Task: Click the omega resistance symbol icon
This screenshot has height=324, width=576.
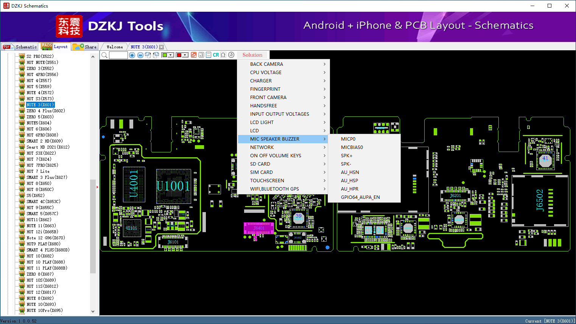Action: click(223, 55)
